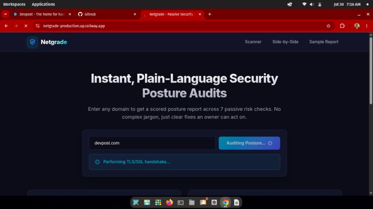This screenshot has height=209, width=373.
Task: Close the GitHub tab
Action: (x=135, y=14)
